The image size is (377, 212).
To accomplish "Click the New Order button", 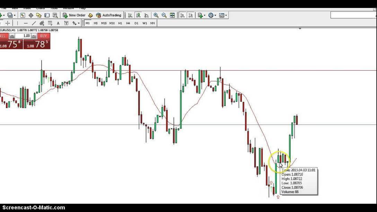I will 74,15.
